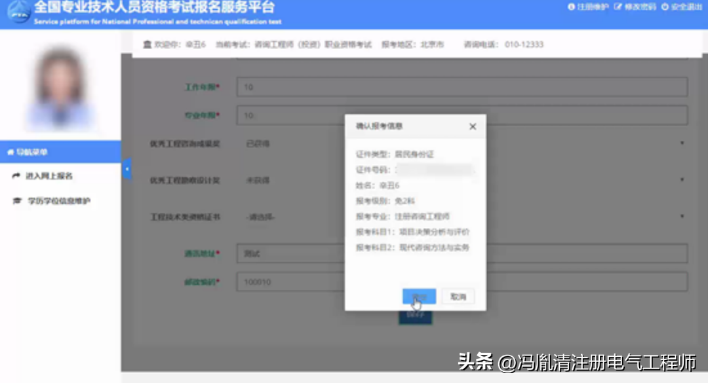This screenshot has width=708, height=383.
Task: Click the platform logo in header
Action: tap(18, 12)
